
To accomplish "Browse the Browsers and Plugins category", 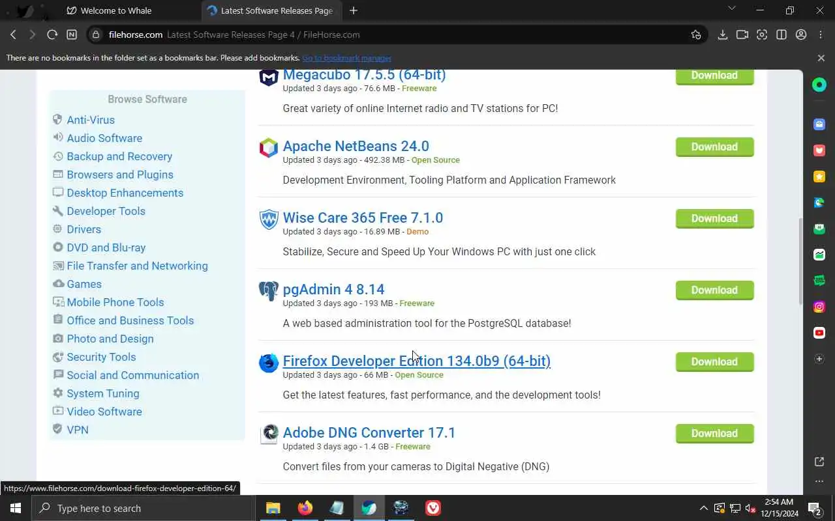I will (120, 175).
